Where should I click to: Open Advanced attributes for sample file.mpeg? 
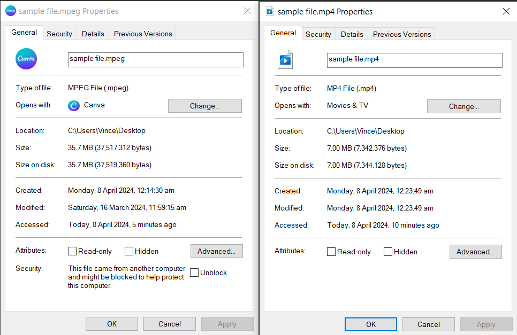click(x=216, y=251)
